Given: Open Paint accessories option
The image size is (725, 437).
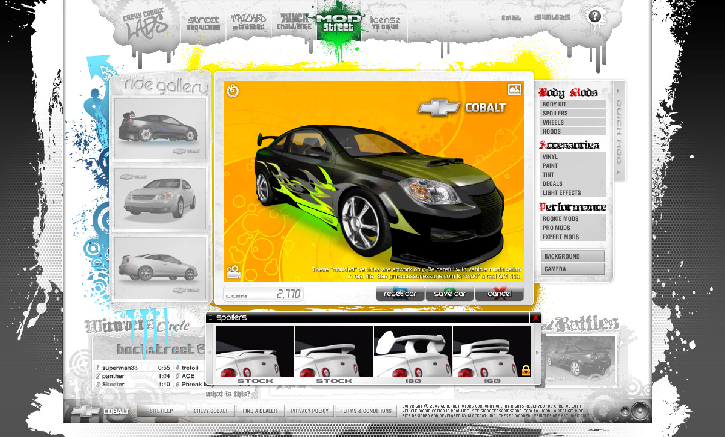Looking at the screenshot, I should [573, 166].
